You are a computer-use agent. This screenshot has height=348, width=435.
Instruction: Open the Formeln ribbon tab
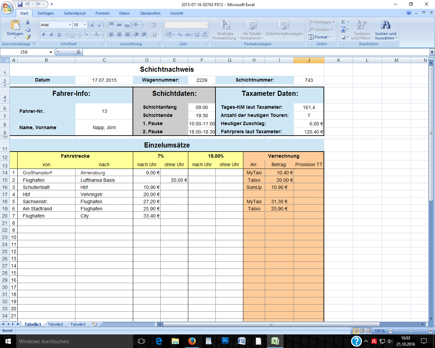click(103, 13)
